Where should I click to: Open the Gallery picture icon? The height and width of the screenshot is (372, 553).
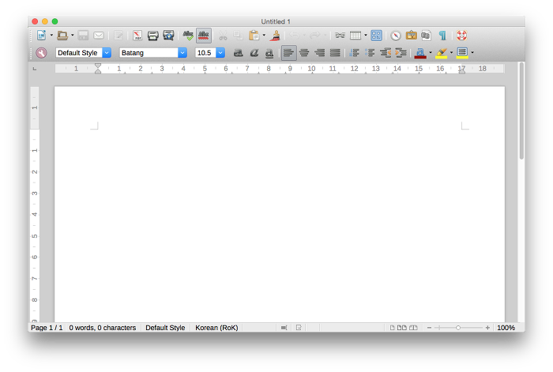click(412, 36)
